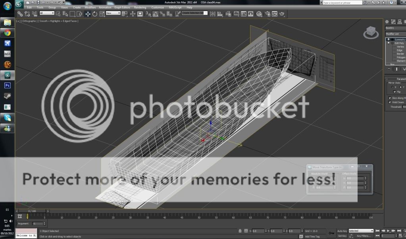406x239 pixels.
Task: Select the Move transform tool
Action: coord(88,14)
